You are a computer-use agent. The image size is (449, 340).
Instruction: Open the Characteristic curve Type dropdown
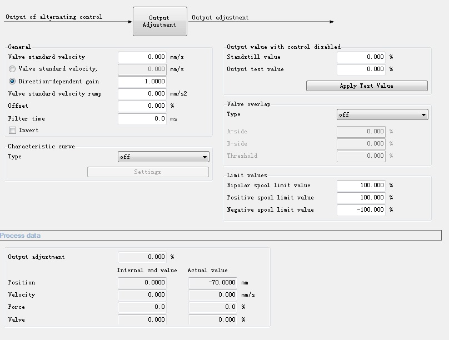tap(163, 157)
